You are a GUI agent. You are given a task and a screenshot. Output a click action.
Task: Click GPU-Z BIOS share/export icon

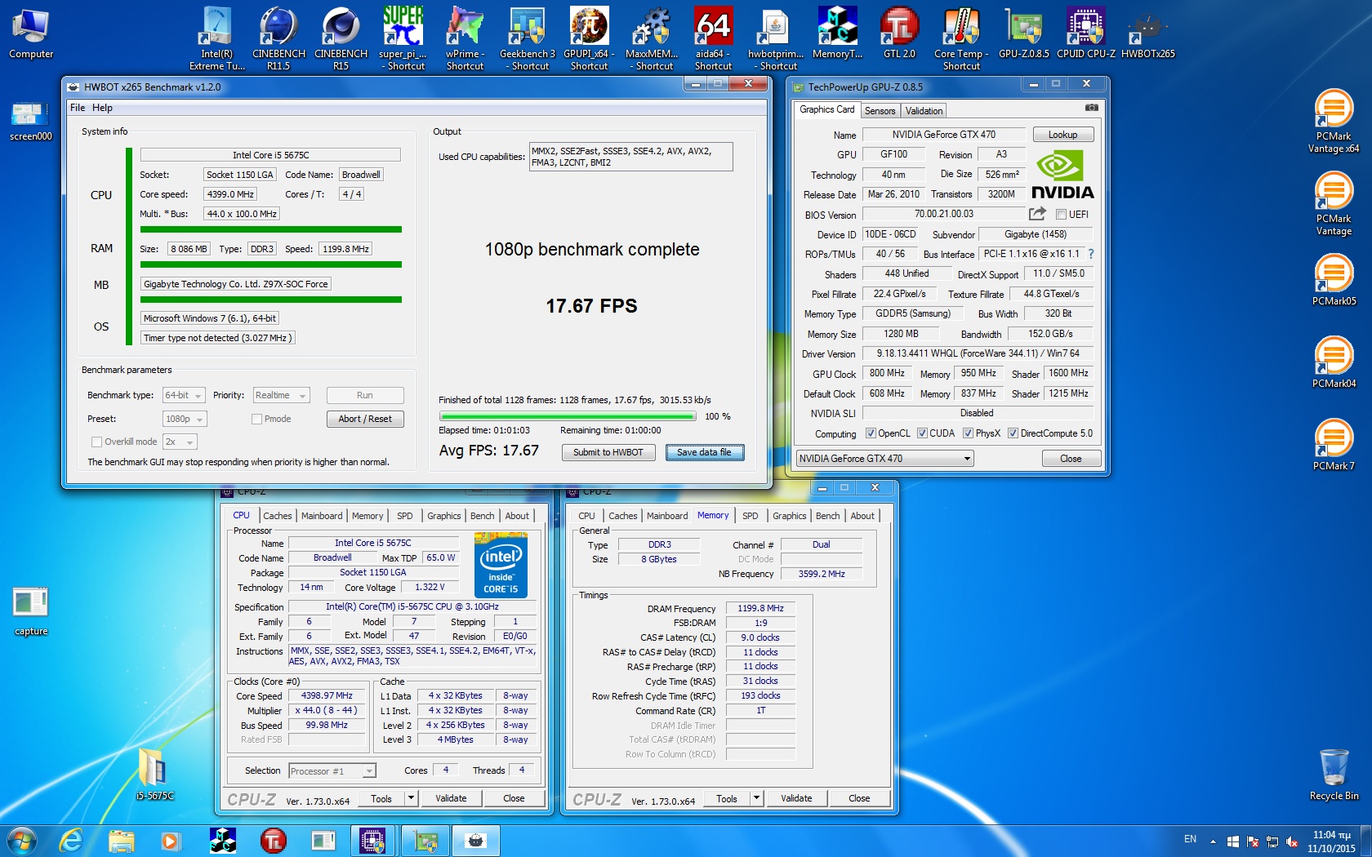(x=1037, y=214)
